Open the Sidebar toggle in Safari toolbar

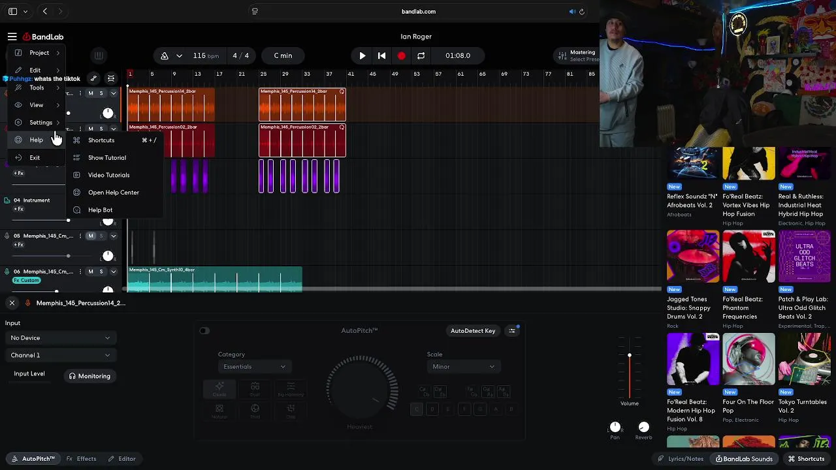click(x=12, y=11)
